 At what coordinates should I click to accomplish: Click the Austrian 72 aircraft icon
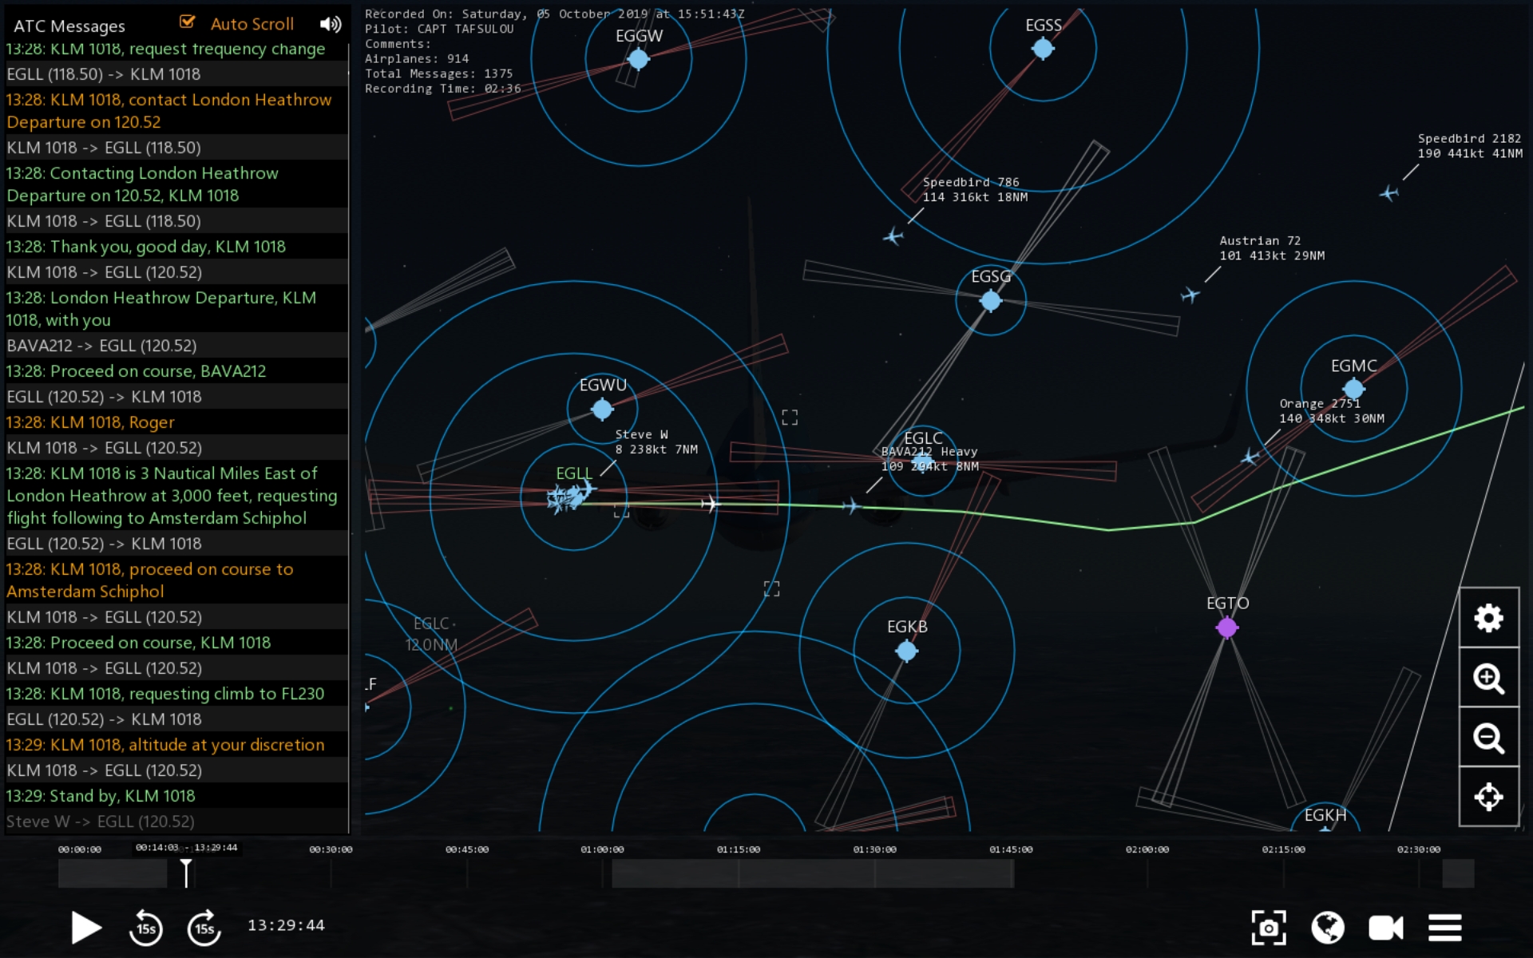[1190, 295]
